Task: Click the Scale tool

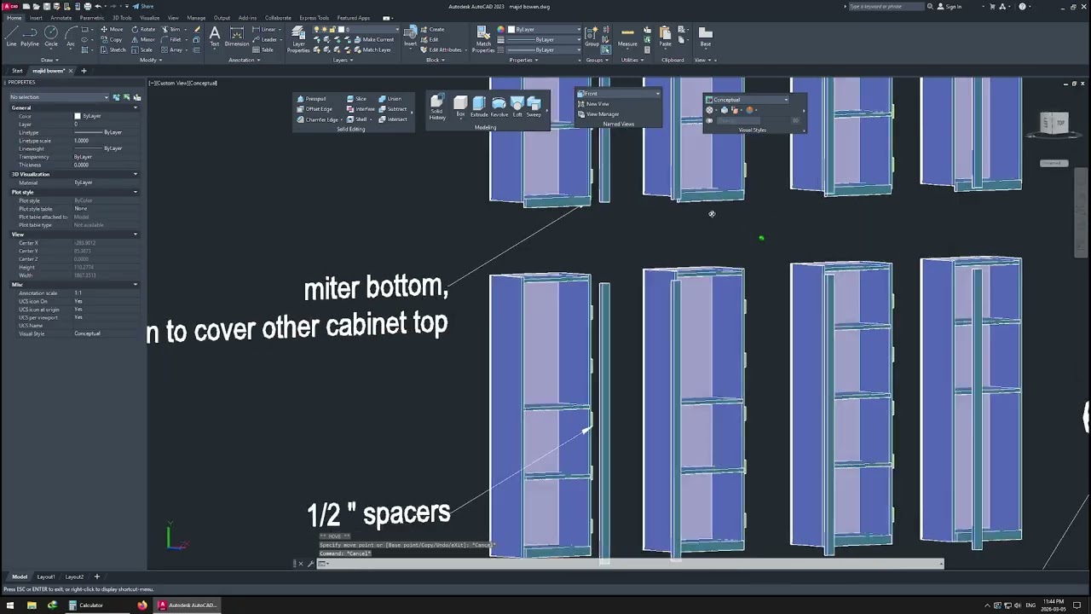Action: point(142,49)
